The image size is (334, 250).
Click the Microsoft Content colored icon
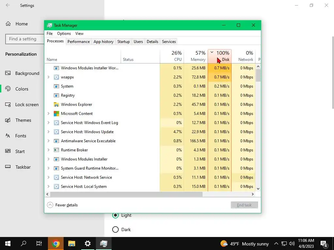coord(56,114)
